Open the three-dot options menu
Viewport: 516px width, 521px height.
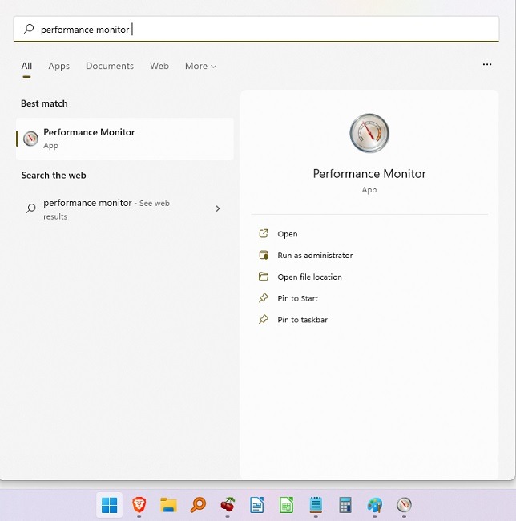click(x=487, y=64)
